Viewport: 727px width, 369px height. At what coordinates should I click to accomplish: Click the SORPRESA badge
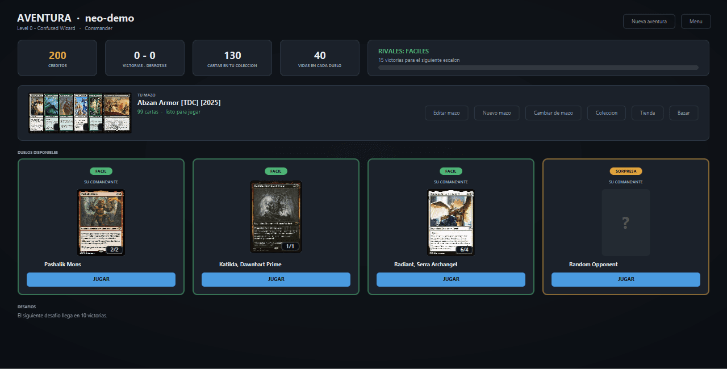(626, 171)
